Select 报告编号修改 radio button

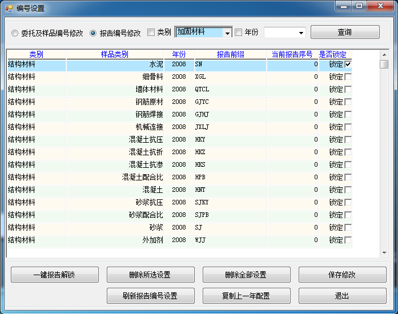(94, 33)
